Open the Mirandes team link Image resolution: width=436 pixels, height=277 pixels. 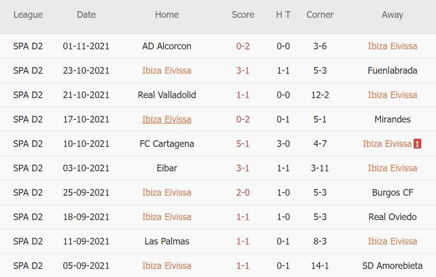(392, 119)
